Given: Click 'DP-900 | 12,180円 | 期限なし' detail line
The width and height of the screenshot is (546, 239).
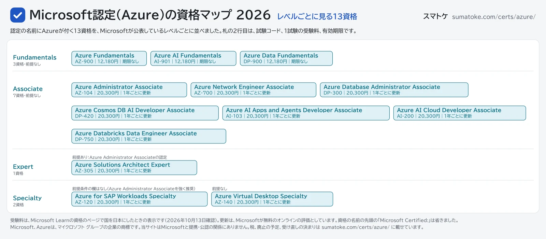Looking at the screenshot, I should coord(276,61).
